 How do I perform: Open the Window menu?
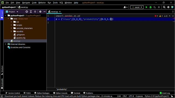(x=68, y=2)
